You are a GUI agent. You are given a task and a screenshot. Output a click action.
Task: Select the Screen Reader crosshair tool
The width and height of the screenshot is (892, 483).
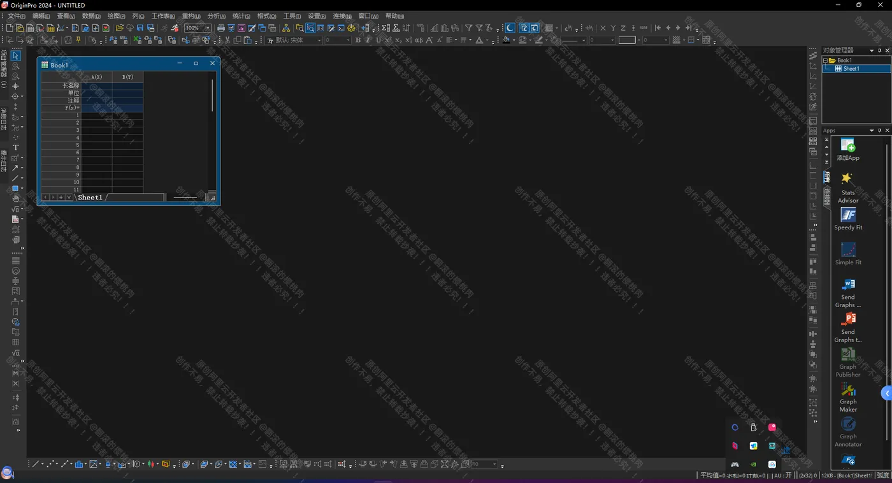[16, 86]
